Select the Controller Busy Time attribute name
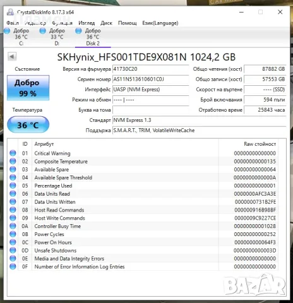The width and height of the screenshot is (293, 303). (x=57, y=226)
